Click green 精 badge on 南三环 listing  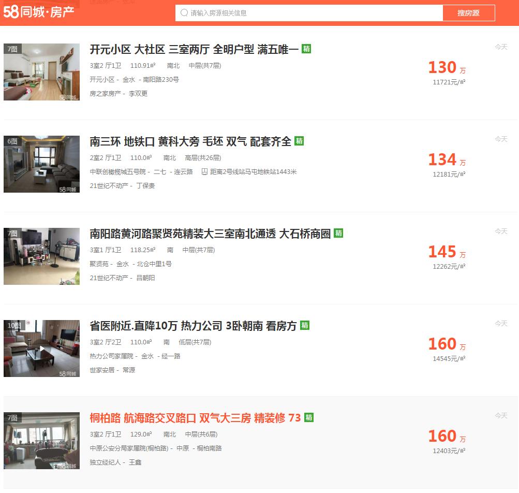[x=299, y=141]
